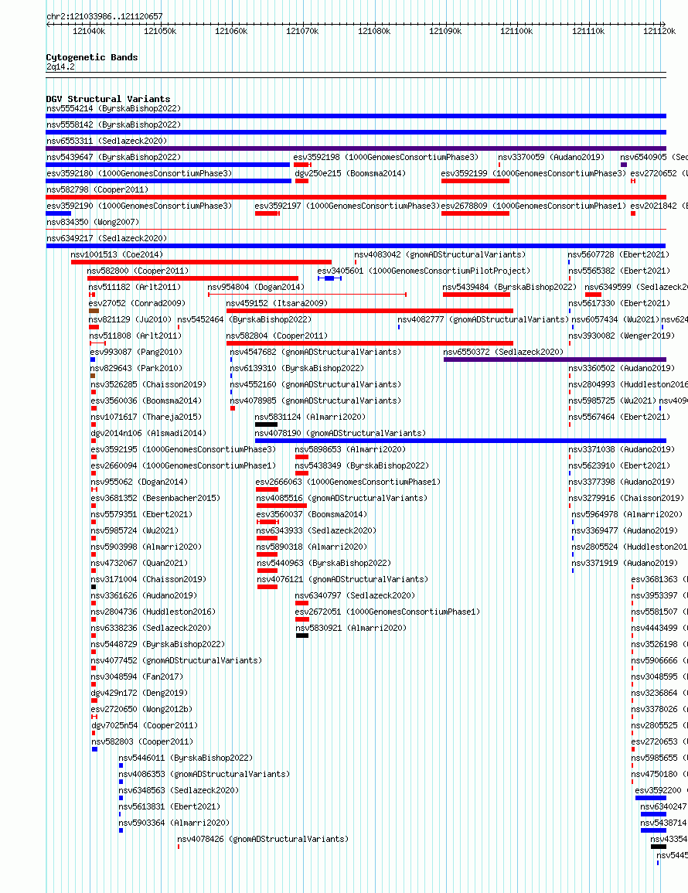The image size is (688, 893).
Task: Select nsv4076121 (gnomADStructuralVariants) label
Action: [342, 579]
